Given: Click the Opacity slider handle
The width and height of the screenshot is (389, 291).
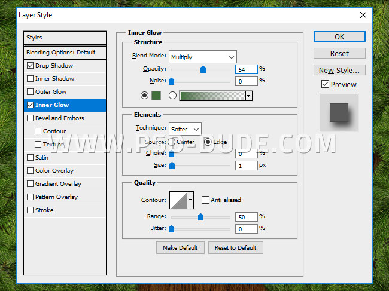Looking at the screenshot, I should click(203, 69).
